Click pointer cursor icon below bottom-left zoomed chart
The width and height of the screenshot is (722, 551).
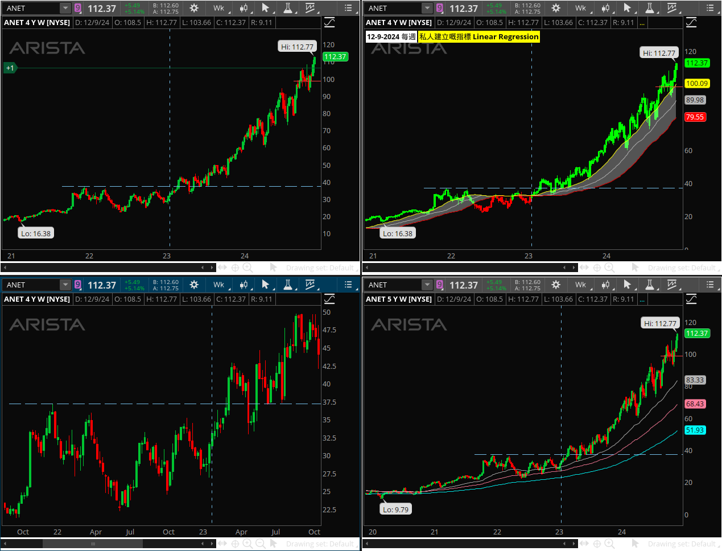[x=273, y=544]
